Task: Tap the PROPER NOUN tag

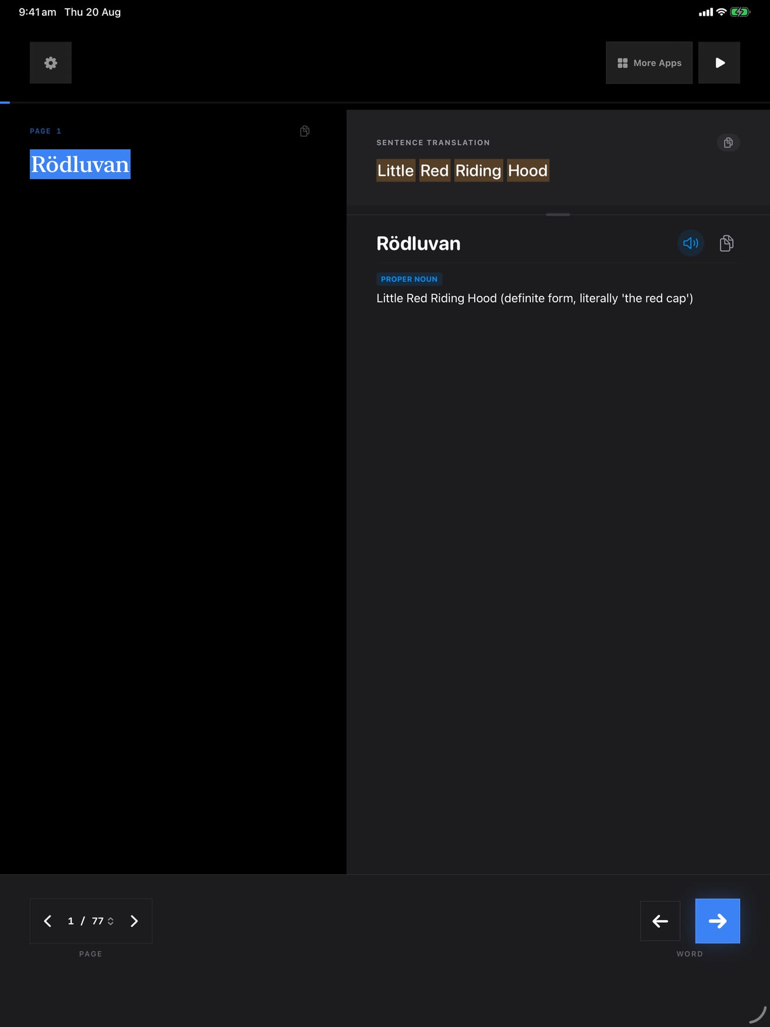Action: 409,279
